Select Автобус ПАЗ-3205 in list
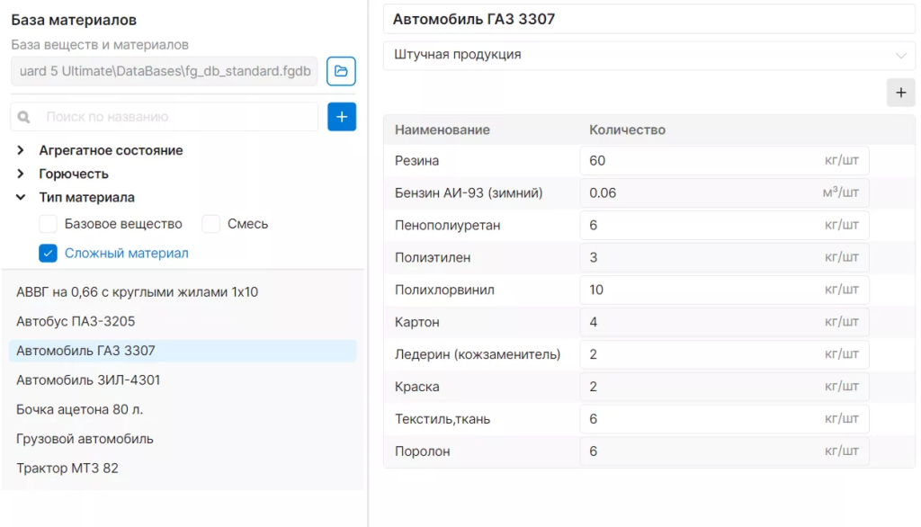Screen dimensions: 921x527 (x=183, y=321)
